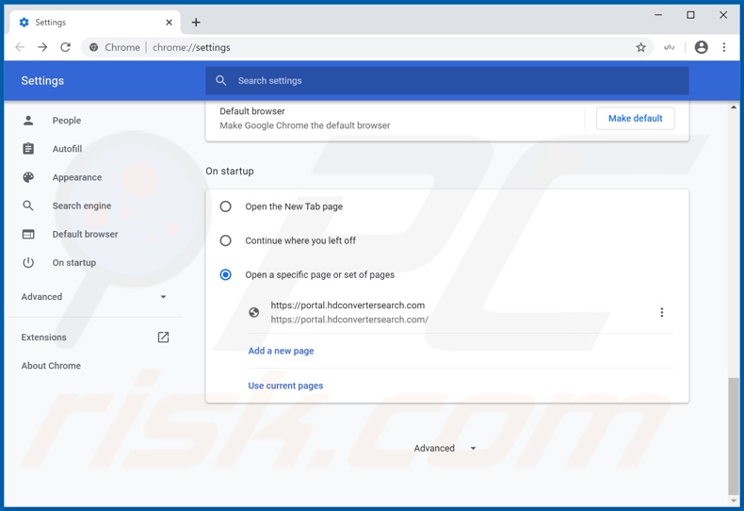Click the globe icon beside portal.hdconvertersearch.com
The image size is (744, 511).
pyautogui.click(x=254, y=312)
